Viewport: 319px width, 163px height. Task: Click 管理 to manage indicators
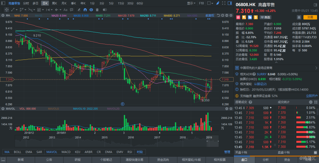(x=227, y=152)
